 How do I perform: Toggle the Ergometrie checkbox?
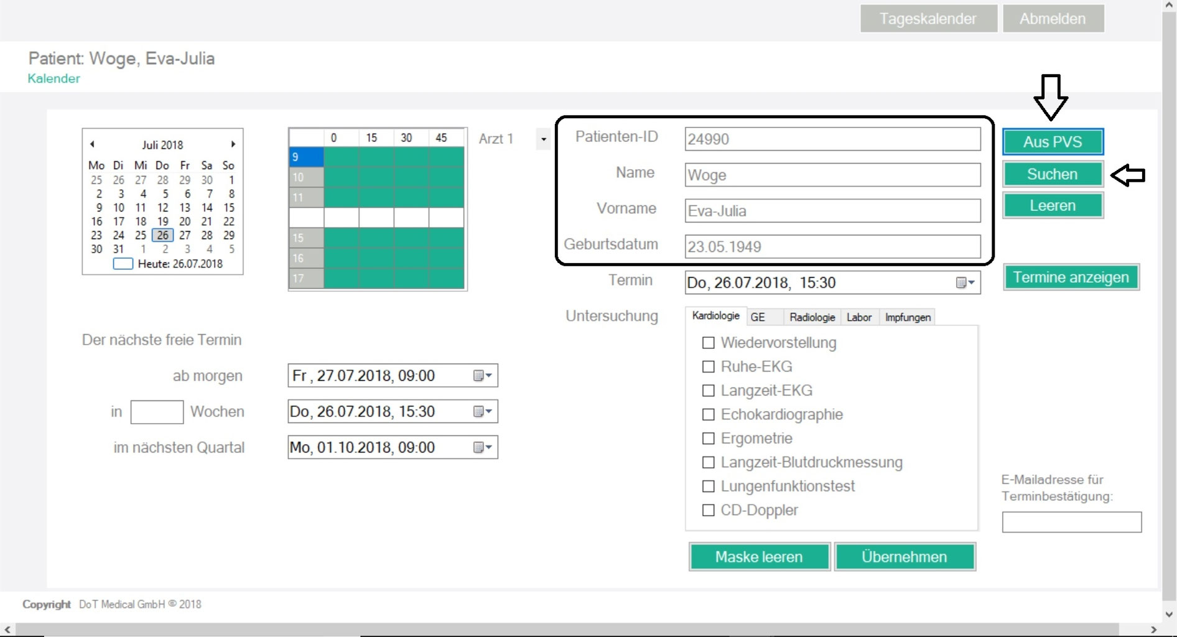click(708, 439)
